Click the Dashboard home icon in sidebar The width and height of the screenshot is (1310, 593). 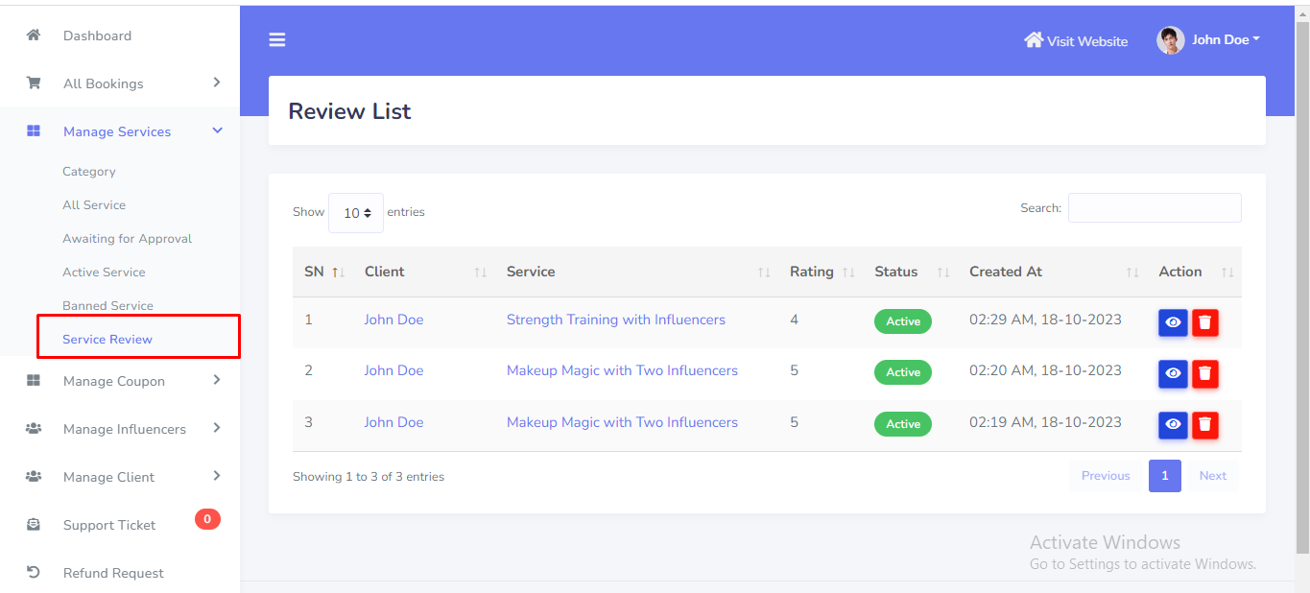pos(34,36)
